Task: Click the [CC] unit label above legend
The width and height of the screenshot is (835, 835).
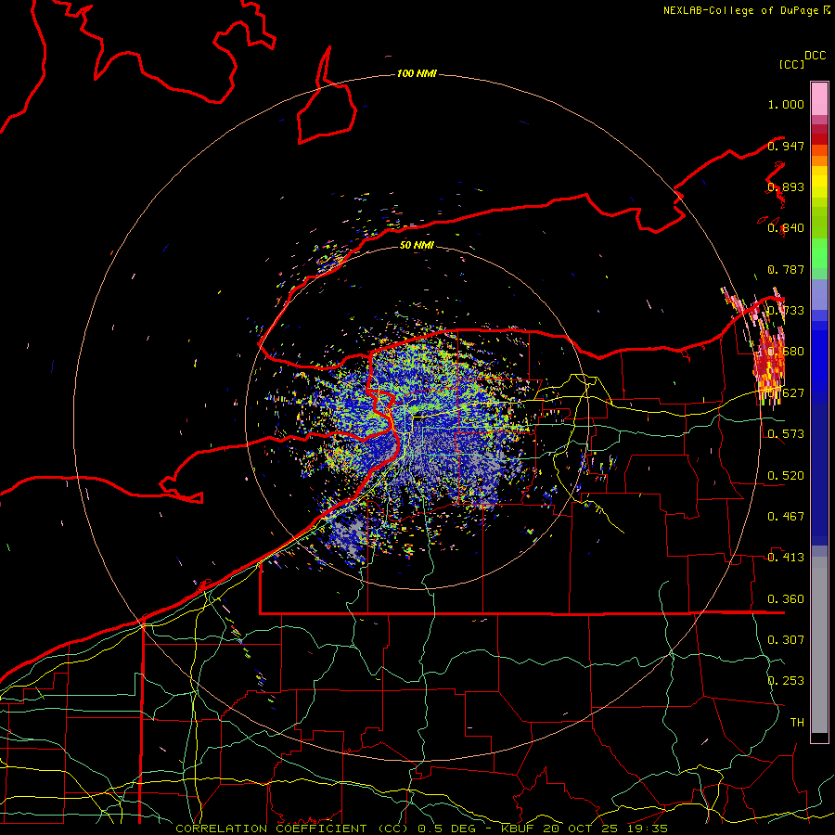Action: (x=791, y=64)
